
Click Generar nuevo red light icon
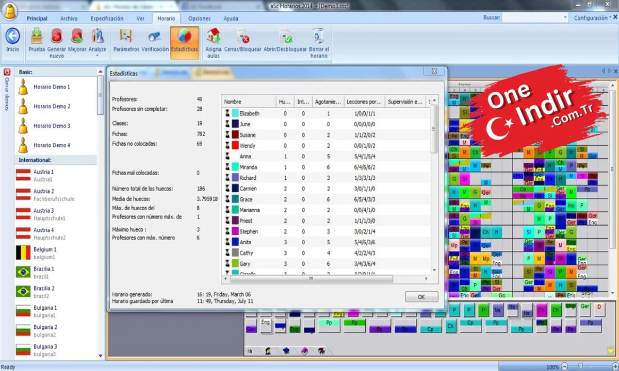click(x=57, y=36)
